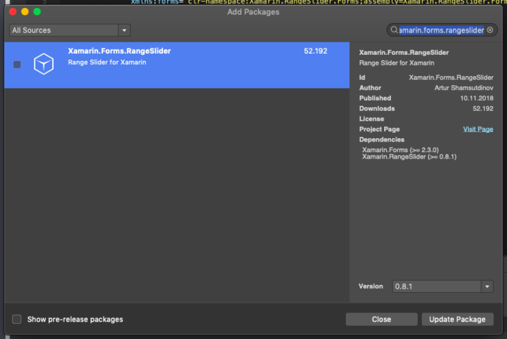Enable Show pre-release packages

click(x=17, y=319)
